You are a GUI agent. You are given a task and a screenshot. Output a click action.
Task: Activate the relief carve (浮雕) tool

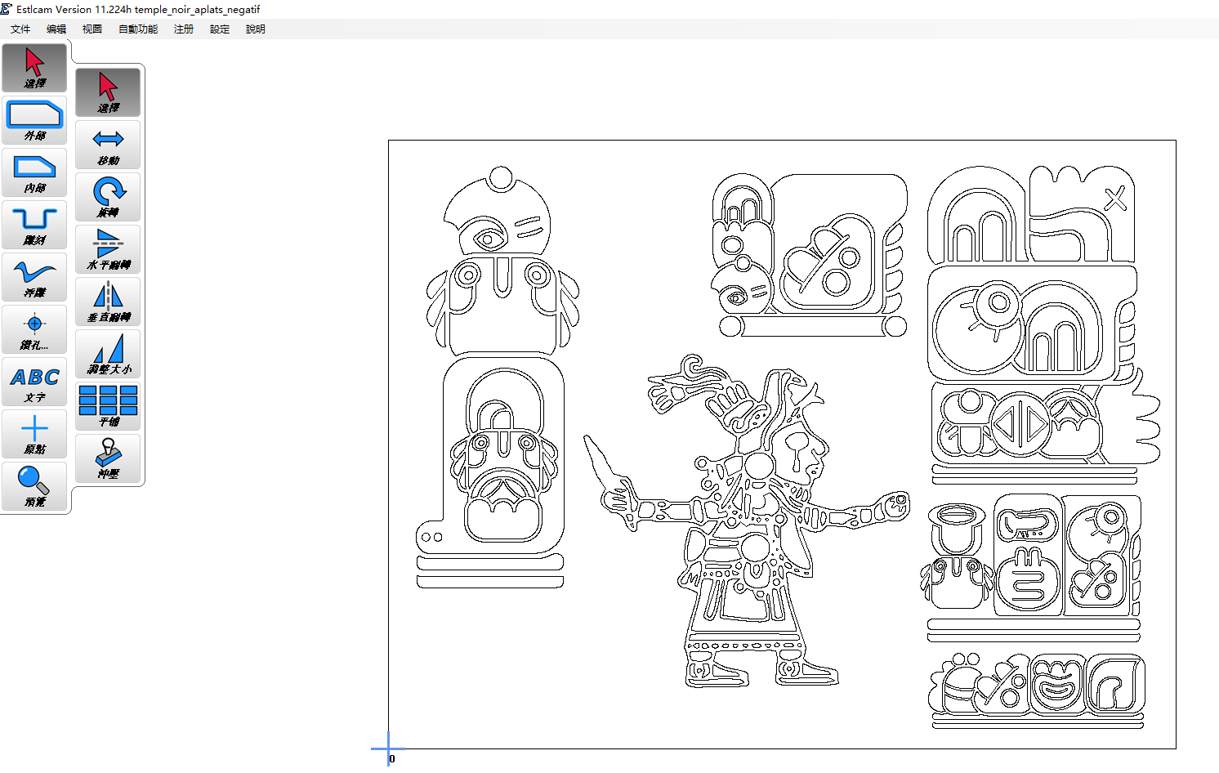click(x=34, y=277)
